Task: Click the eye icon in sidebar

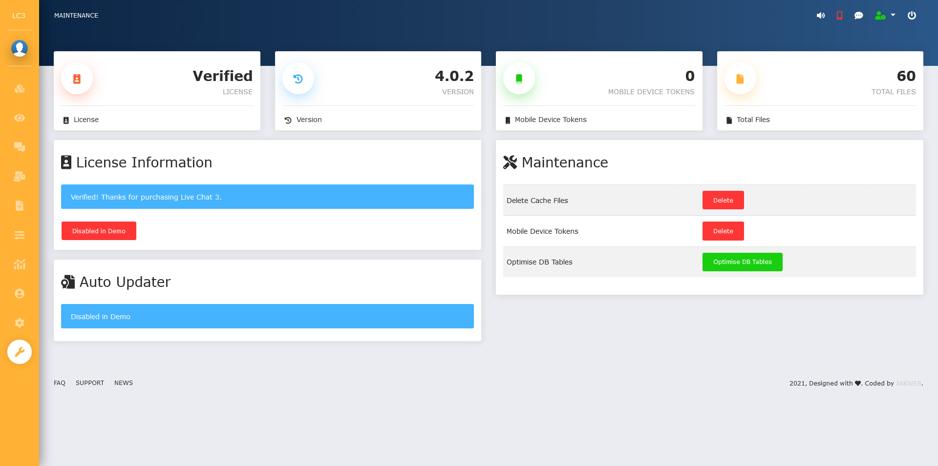Action: point(20,118)
